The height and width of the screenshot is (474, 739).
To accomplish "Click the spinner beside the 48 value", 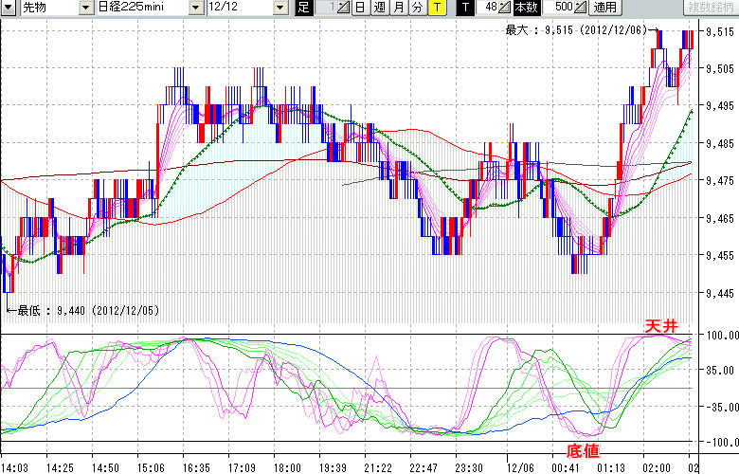I will coord(505,8).
